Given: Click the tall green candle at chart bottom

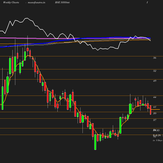Looking at the screenshot, I should 95,142.
